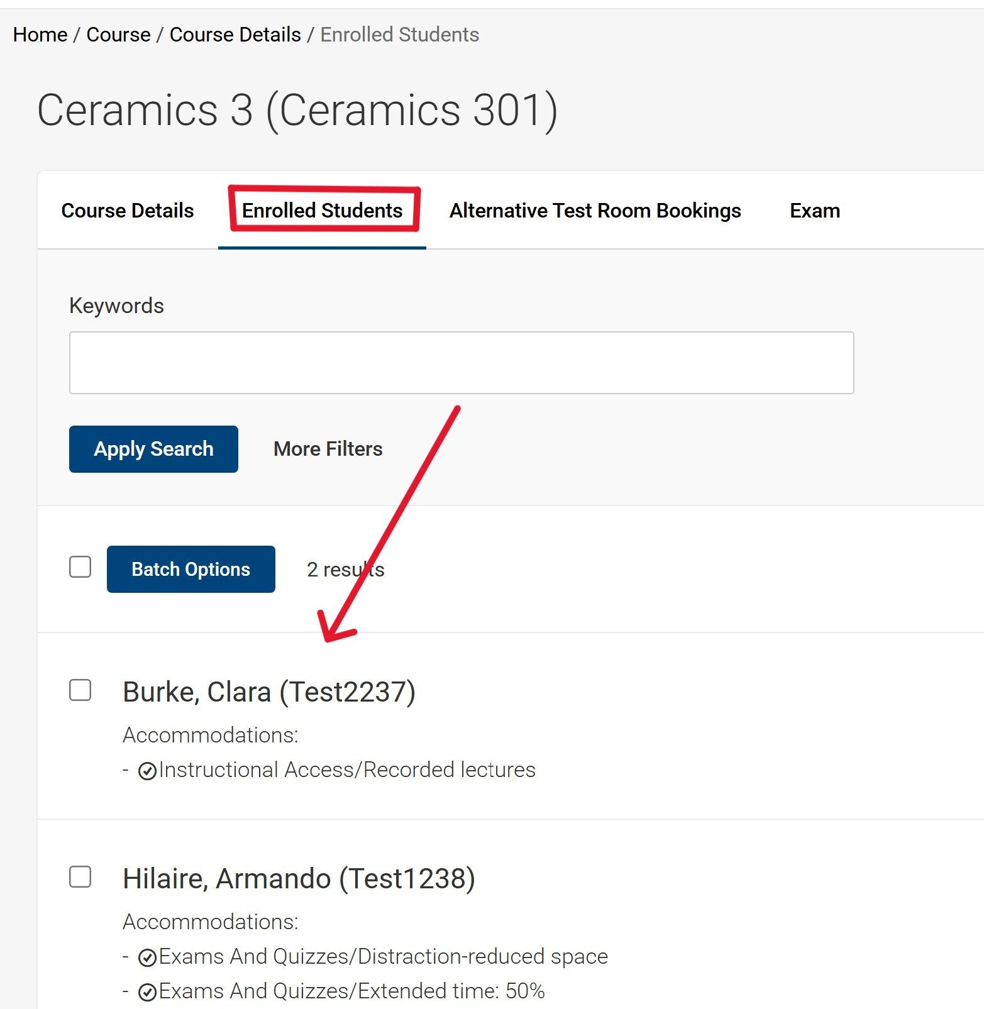Toggle the select-all checkbox beside Batch Options
Image resolution: width=984 pixels, height=1009 pixels.
pos(80,567)
